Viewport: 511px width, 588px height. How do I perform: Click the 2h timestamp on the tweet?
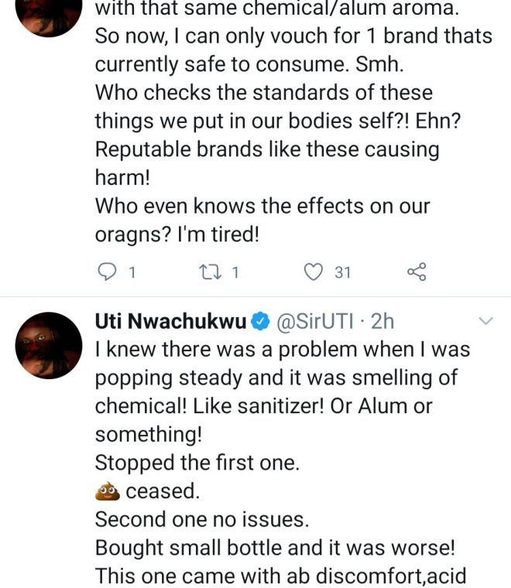click(382, 320)
